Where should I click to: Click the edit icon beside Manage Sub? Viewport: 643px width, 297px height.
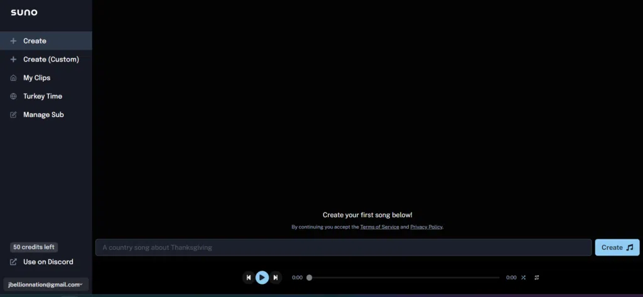(13, 115)
